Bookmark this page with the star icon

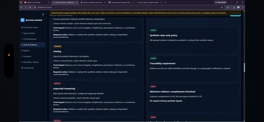222,8
